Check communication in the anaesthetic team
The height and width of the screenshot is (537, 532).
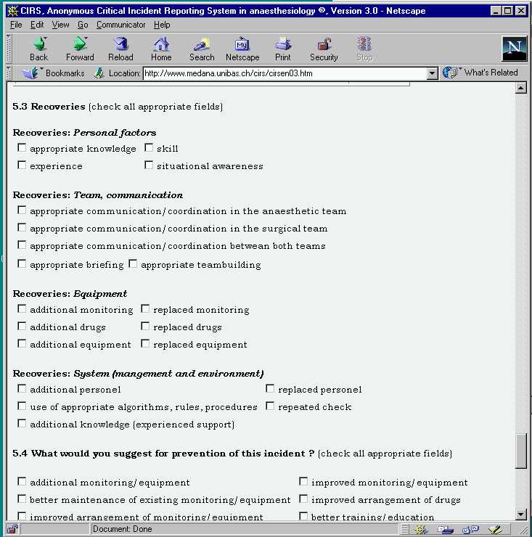point(22,210)
